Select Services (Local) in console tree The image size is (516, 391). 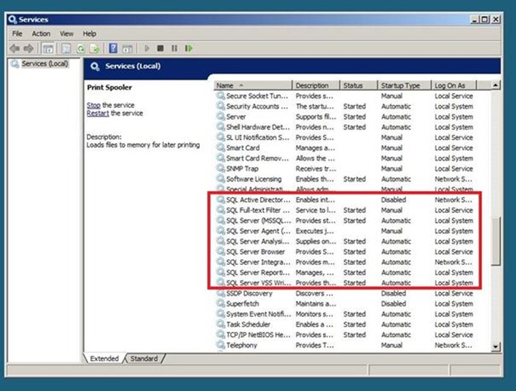pos(45,63)
